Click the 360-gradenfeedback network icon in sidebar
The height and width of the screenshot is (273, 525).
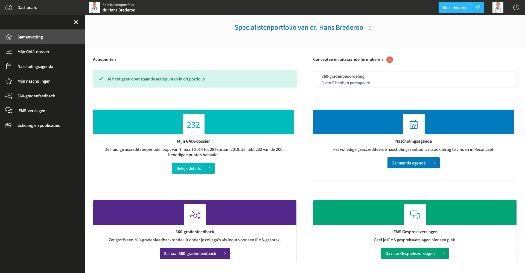pos(9,96)
